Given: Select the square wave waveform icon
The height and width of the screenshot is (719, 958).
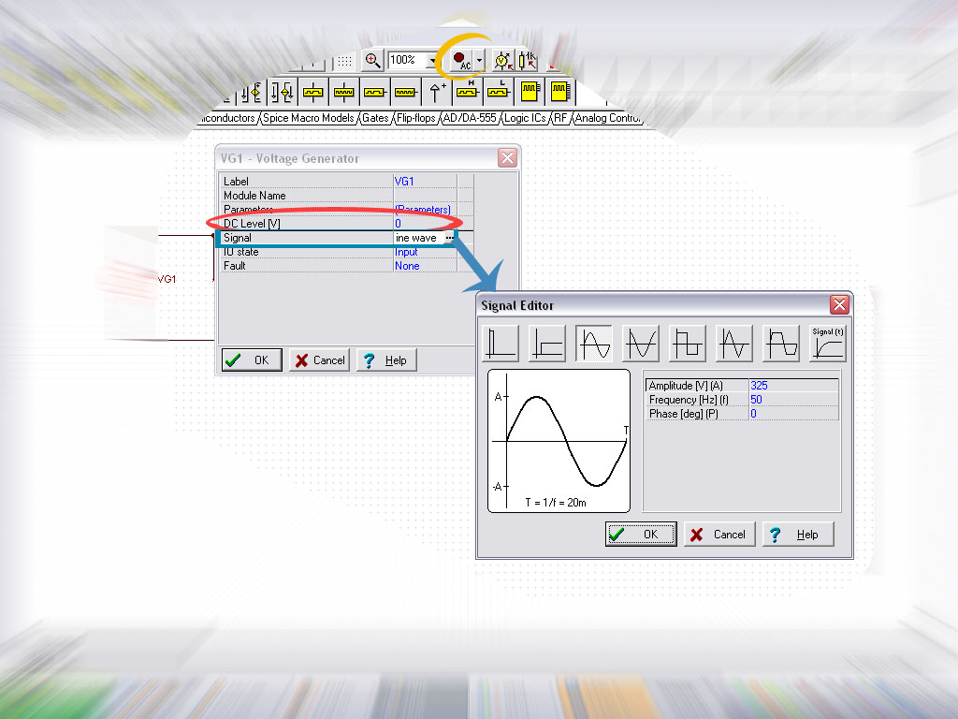Looking at the screenshot, I should click(688, 343).
